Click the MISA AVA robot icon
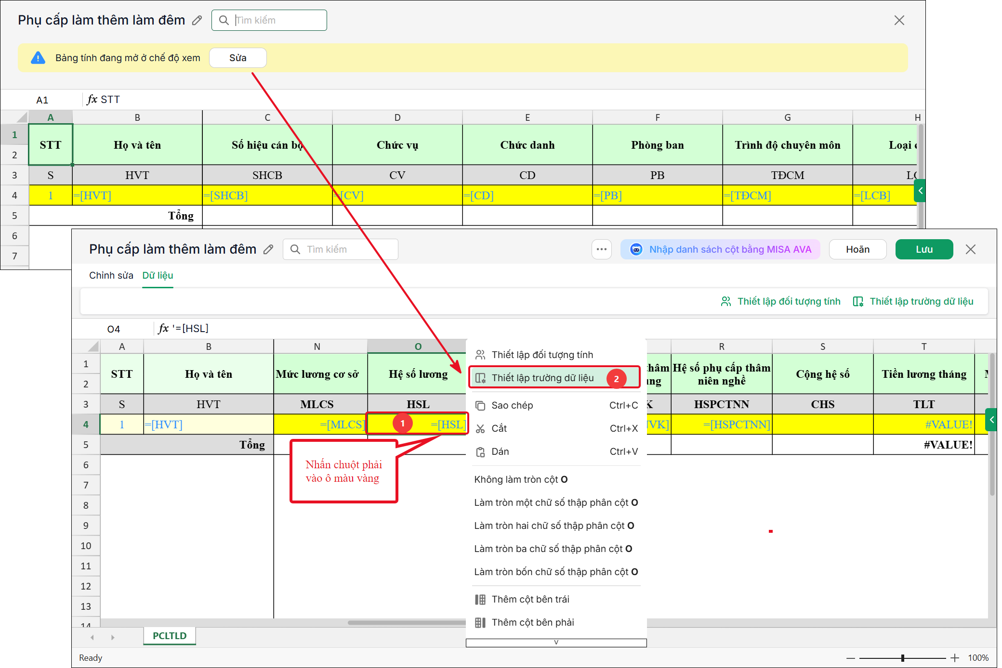Screen dimensions: 1002x668 tap(636, 249)
